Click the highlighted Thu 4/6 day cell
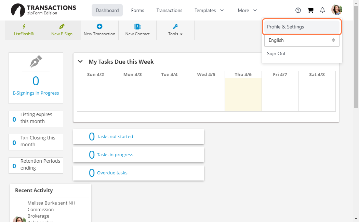The height and width of the screenshot is (222, 359). coord(243,95)
